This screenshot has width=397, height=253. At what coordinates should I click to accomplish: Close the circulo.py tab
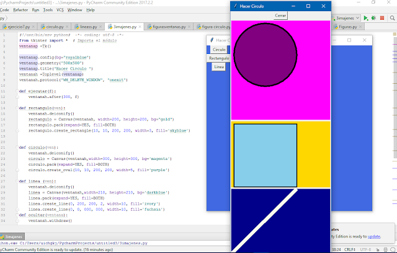67,27
